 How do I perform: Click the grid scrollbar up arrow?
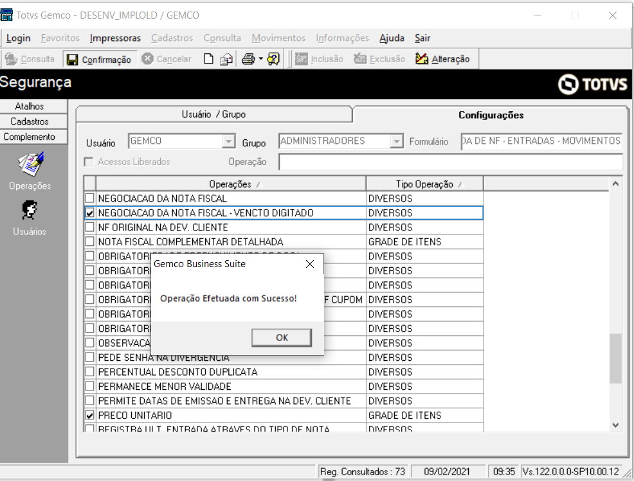pyautogui.click(x=615, y=184)
